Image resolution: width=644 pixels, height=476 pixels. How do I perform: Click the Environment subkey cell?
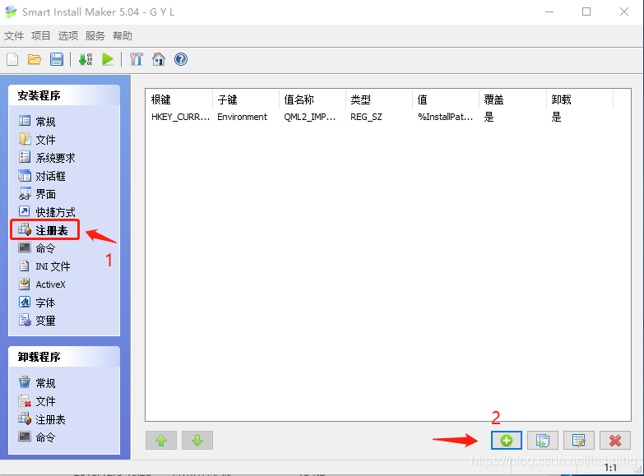[243, 117]
